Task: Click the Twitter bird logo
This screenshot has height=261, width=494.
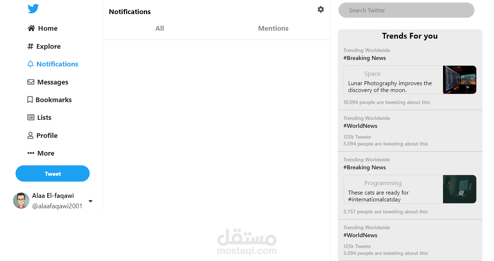Action: (x=33, y=9)
